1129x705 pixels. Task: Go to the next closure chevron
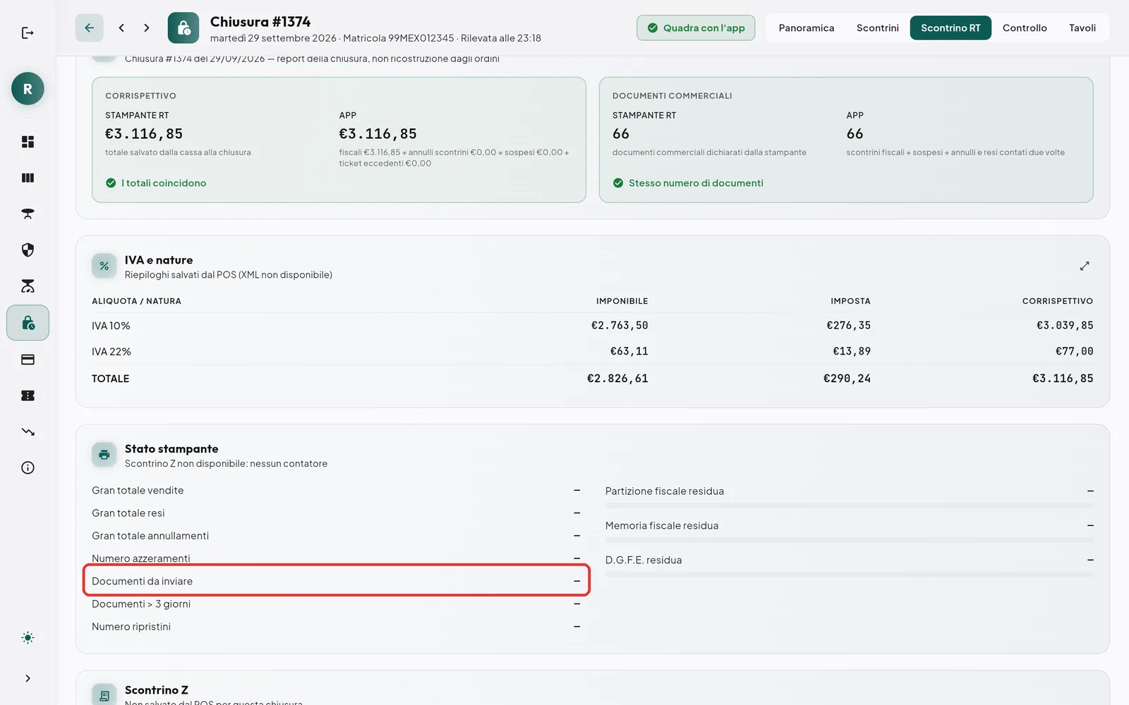(x=147, y=28)
